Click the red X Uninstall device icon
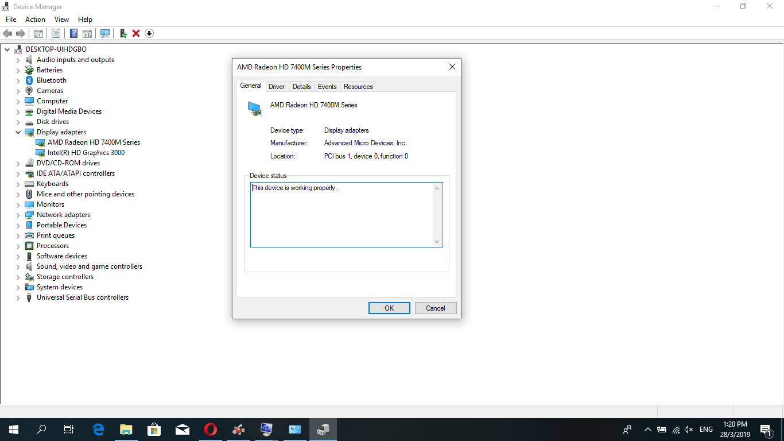Screen dimensions: 784x441 pyautogui.click(x=136, y=33)
